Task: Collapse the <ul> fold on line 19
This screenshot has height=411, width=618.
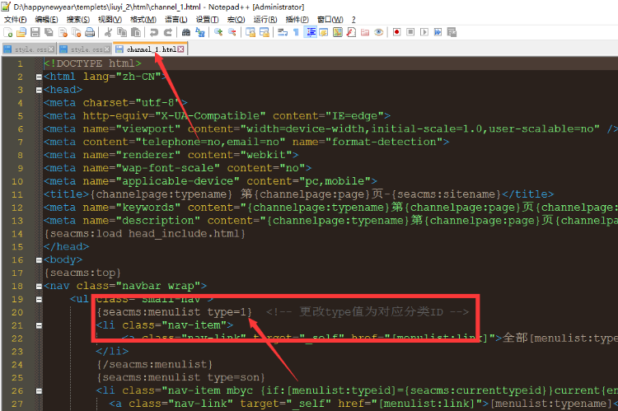Action: [x=39, y=299]
